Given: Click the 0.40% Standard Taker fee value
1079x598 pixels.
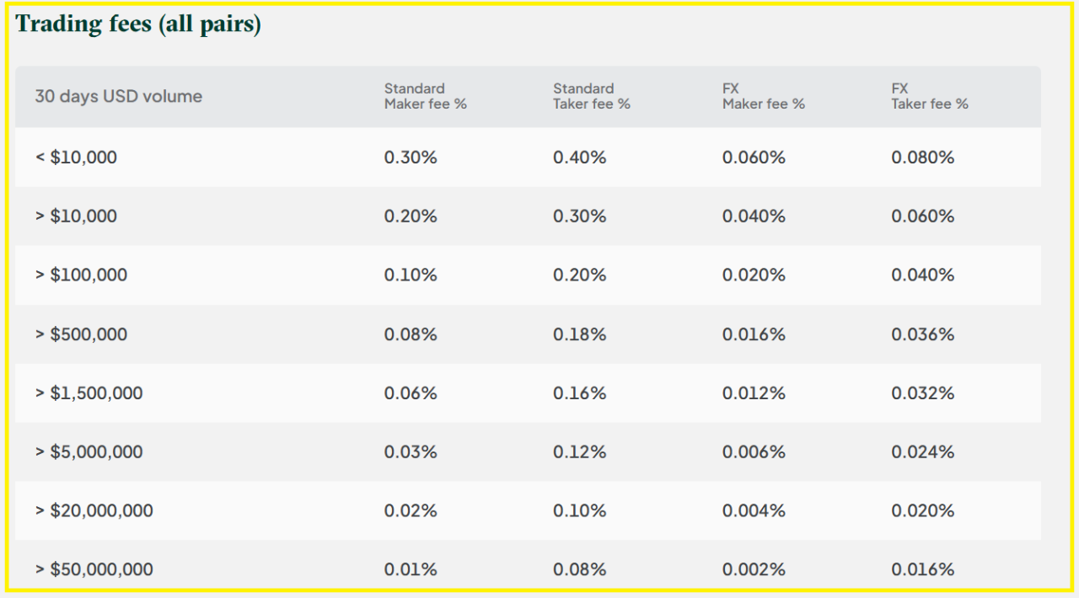Looking at the screenshot, I should point(579,158).
